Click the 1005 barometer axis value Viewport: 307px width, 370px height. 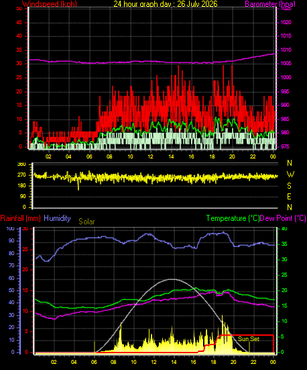tap(286, 64)
